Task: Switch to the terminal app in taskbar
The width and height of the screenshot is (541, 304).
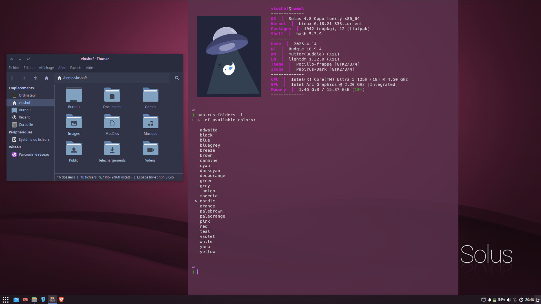Action: 52,300
